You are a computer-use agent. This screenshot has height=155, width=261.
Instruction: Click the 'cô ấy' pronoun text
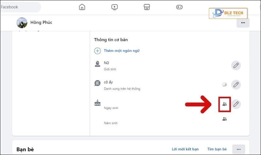click(x=108, y=82)
